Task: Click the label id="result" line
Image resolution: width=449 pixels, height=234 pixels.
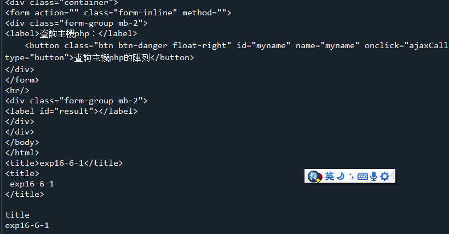Action: [71, 111]
